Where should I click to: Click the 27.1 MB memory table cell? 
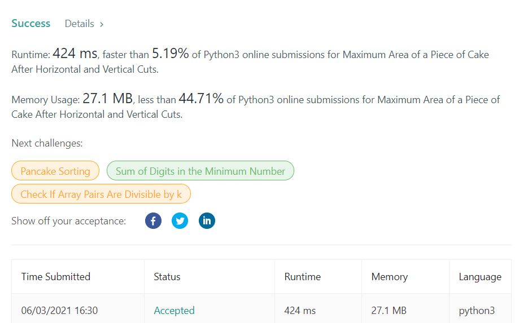pyautogui.click(x=389, y=311)
